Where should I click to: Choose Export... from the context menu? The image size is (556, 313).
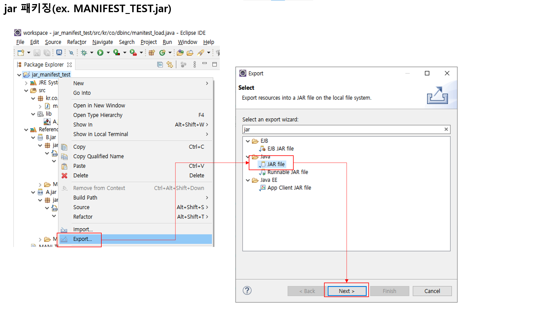(x=83, y=239)
